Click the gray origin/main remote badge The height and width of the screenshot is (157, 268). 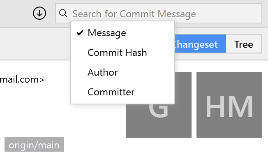(34, 144)
